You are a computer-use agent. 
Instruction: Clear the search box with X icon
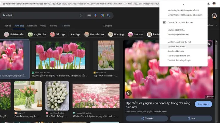(x=81, y=16)
